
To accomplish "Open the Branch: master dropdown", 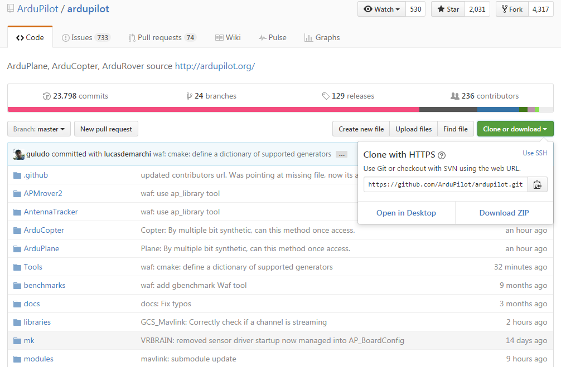I will (39, 129).
